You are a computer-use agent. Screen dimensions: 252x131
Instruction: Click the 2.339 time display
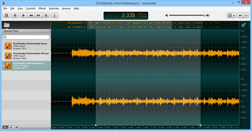tap(129, 15)
